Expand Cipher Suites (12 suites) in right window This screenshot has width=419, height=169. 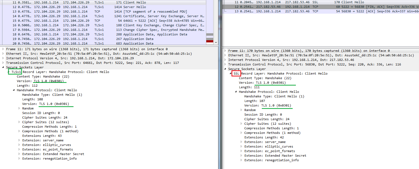[241, 124]
